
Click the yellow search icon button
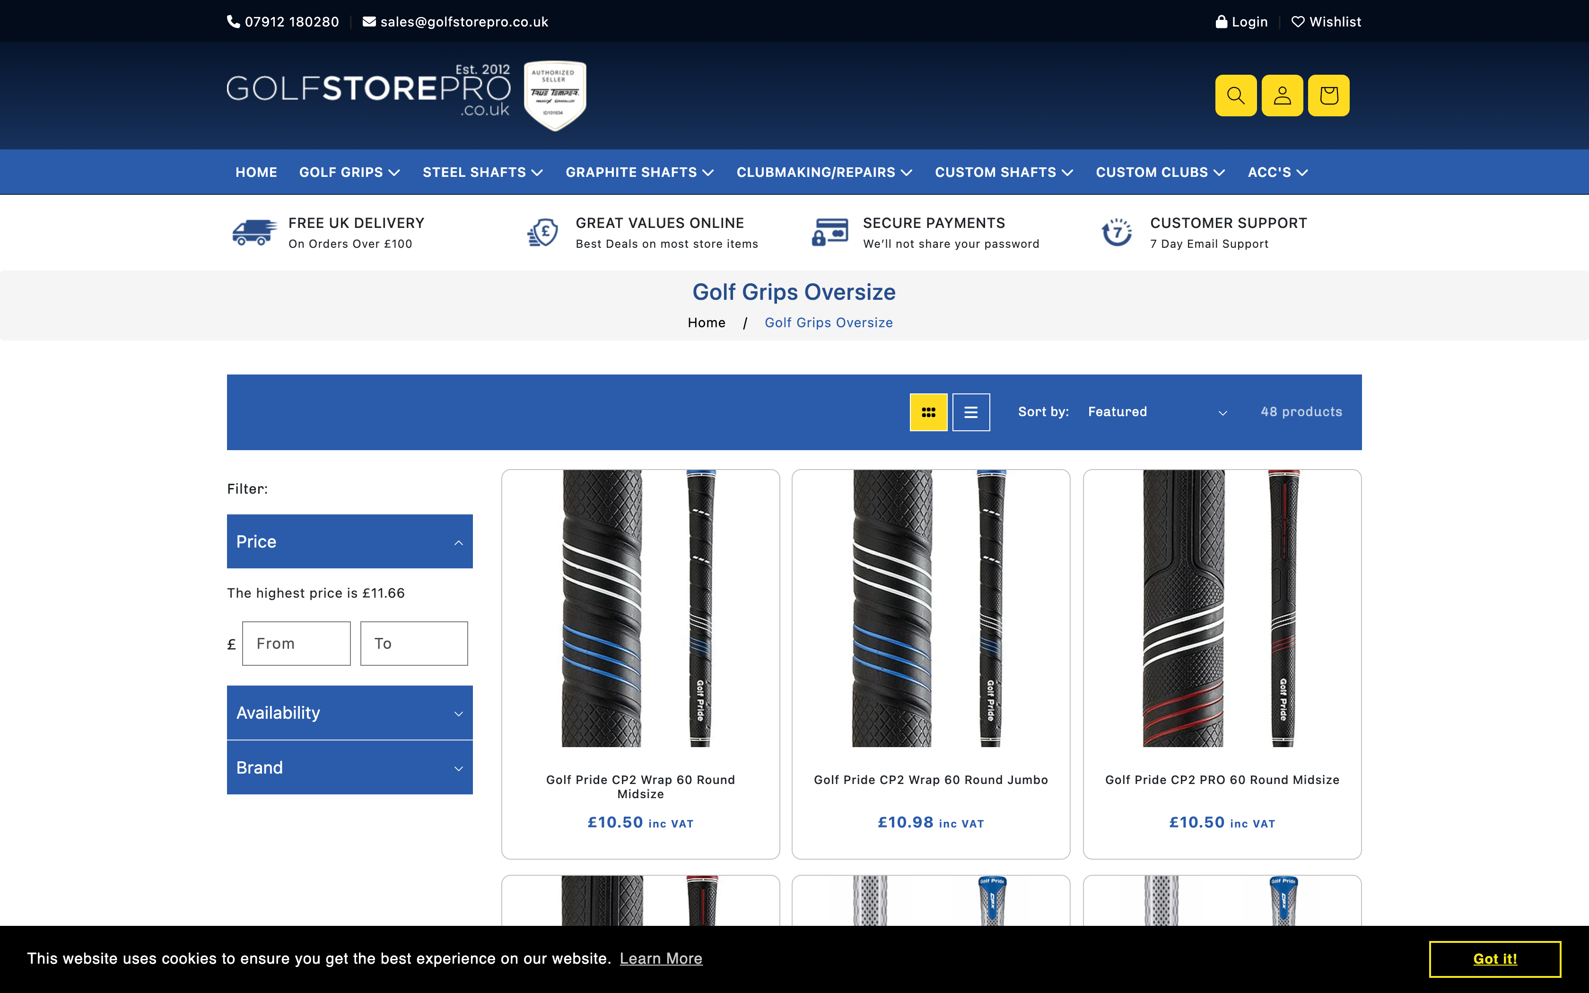click(x=1236, y=95)
